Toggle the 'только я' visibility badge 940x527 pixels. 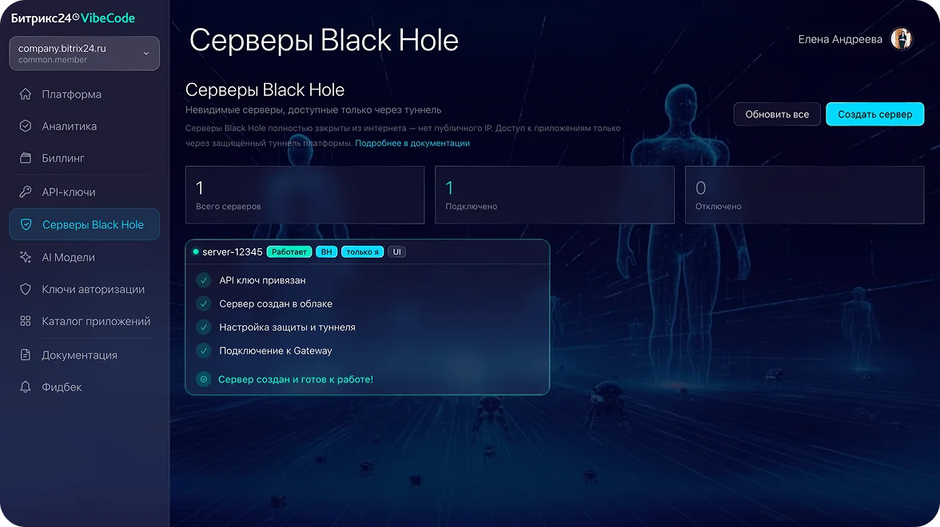[362, 251]
